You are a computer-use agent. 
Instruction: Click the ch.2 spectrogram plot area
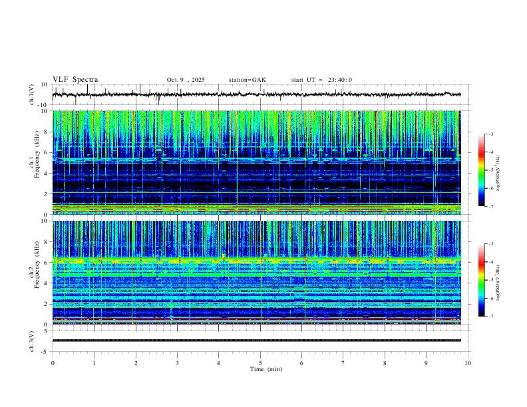pos(256,273)
